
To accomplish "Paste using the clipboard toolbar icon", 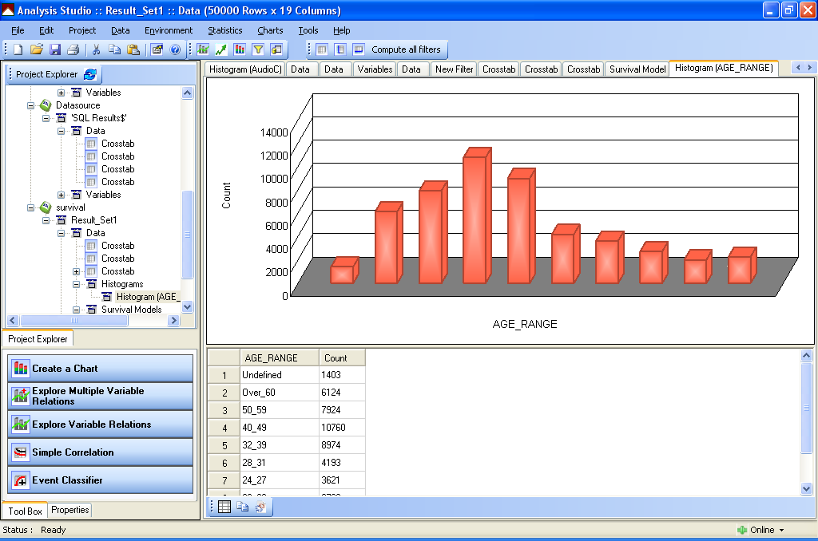I will [133, 49].
